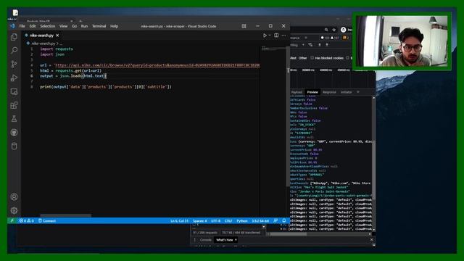Switch to Initiator tab in DevTools
The width and height of the screenshot is (464, 261).
pos(347,92)
